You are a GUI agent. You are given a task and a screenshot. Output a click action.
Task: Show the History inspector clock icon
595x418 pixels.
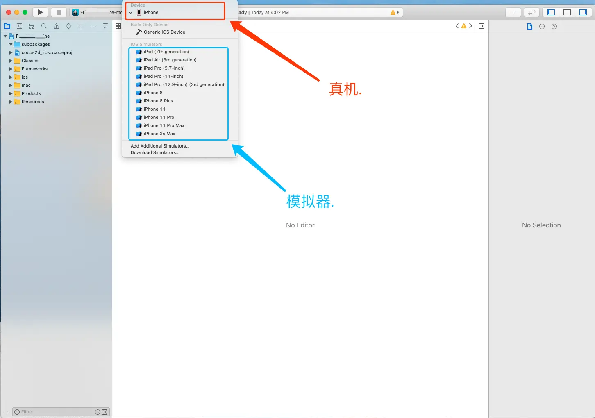coord(542,26)
